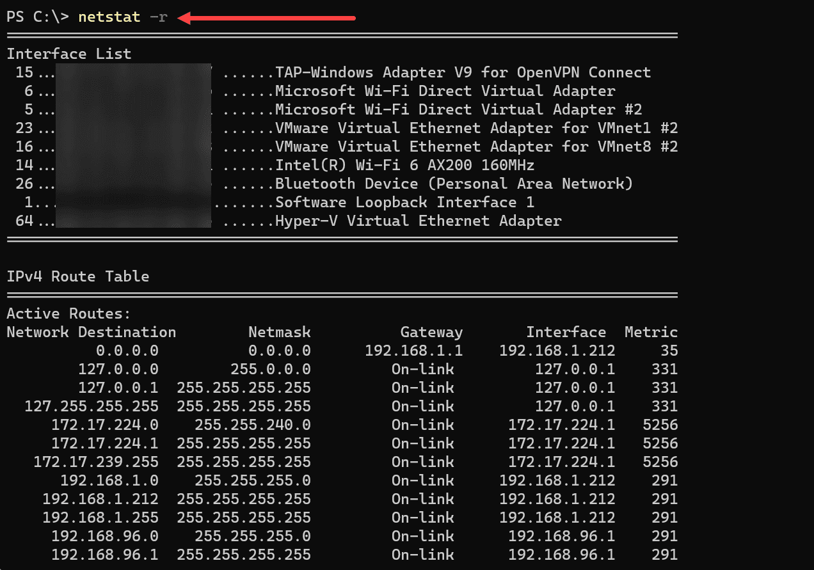Click the netstat command text
The image size is (814, 570).
(x=109, y=17)
